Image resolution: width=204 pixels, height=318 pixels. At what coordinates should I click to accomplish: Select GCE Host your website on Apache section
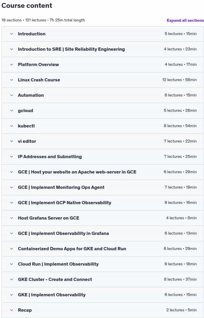103,172
